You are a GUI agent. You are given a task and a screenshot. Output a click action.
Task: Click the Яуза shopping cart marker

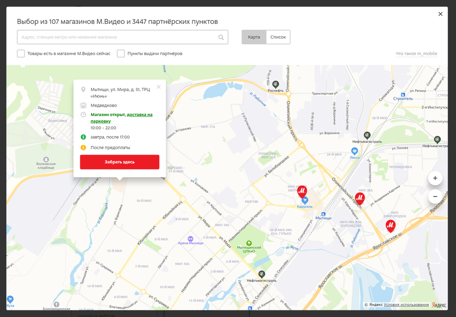[x=10, y=299]
